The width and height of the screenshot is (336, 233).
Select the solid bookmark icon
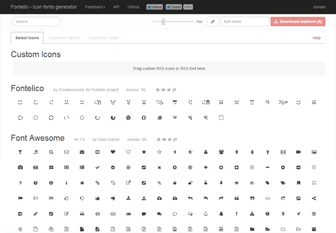point(298,183)
